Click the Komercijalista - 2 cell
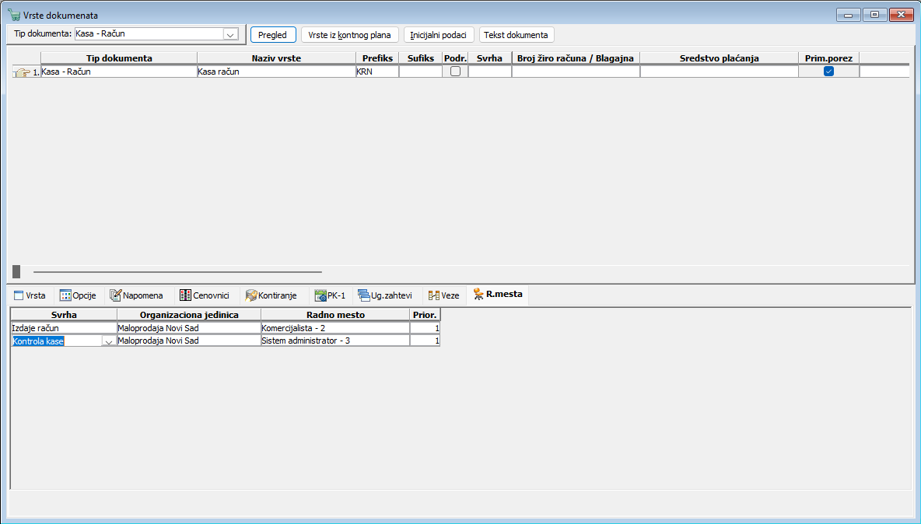The height and width of the screenshot is (524, 921). [335, 328]
